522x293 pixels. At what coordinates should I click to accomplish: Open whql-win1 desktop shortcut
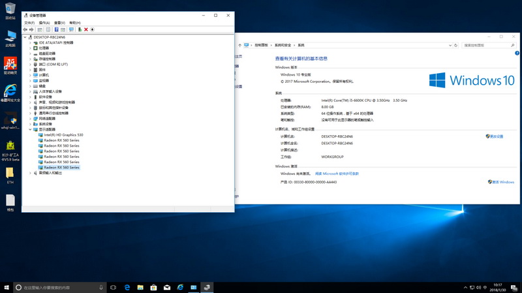click(10, 121)
